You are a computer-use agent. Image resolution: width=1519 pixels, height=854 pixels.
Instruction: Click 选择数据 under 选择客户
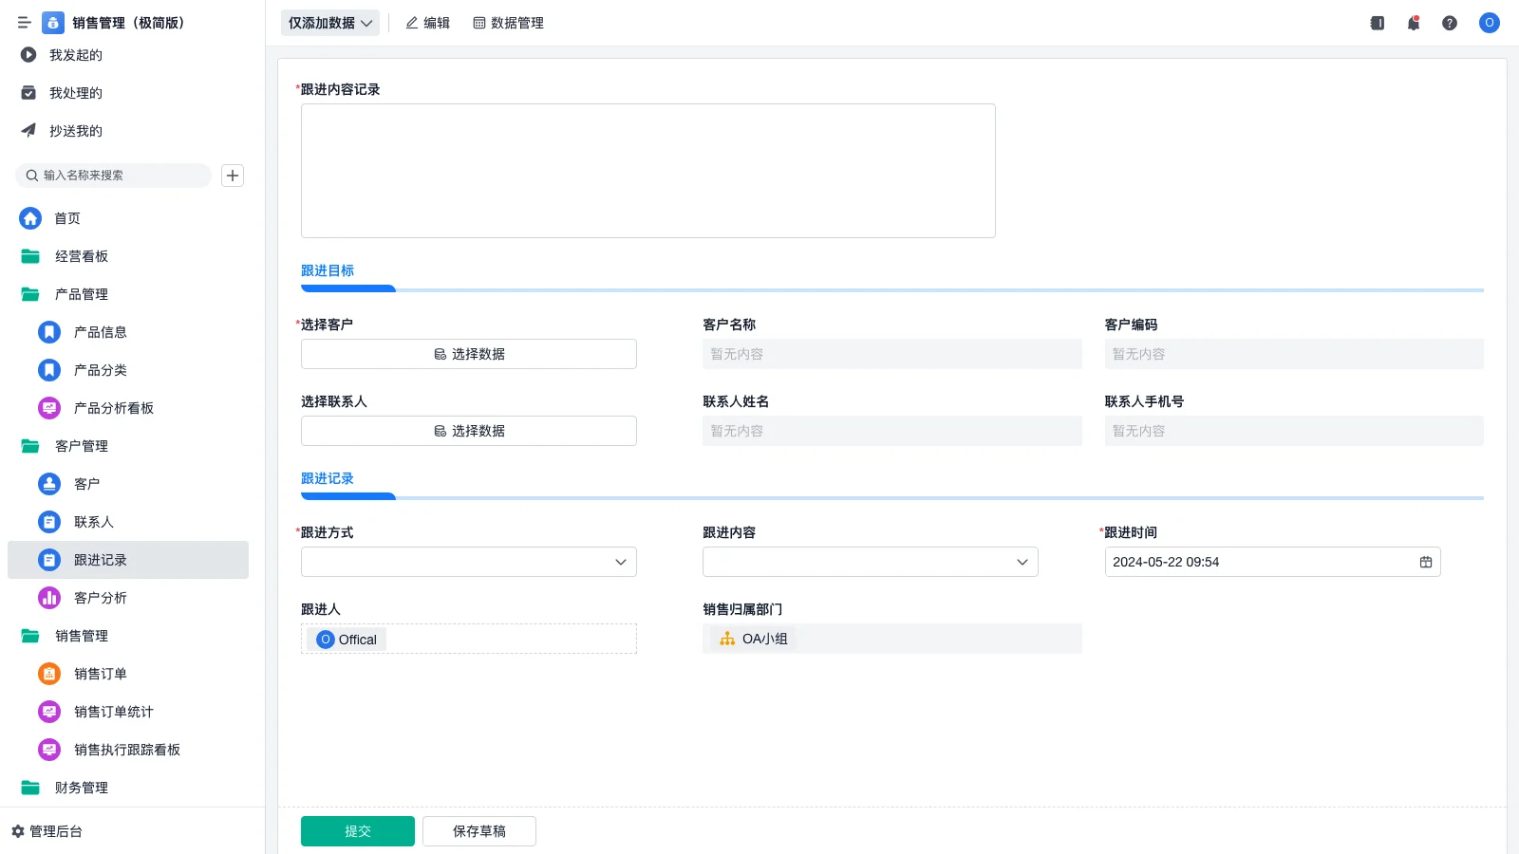469,354
